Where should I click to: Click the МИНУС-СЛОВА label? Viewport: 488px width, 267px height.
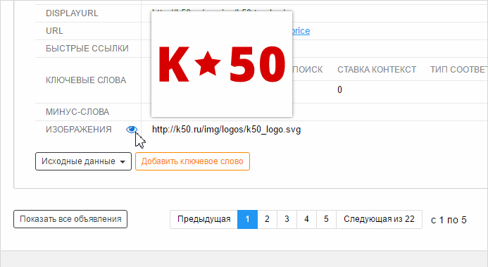coord(77,112)
